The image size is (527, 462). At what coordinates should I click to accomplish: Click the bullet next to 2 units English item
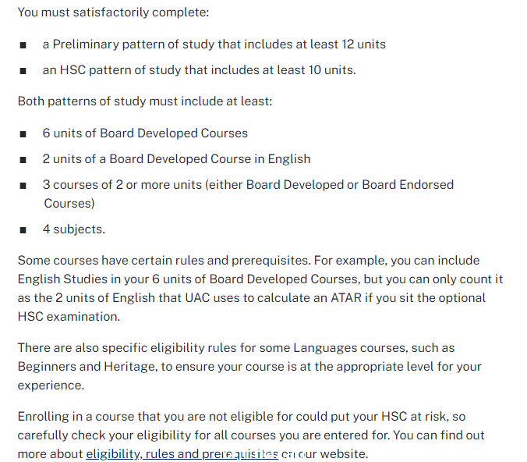[x=23, y=160]
